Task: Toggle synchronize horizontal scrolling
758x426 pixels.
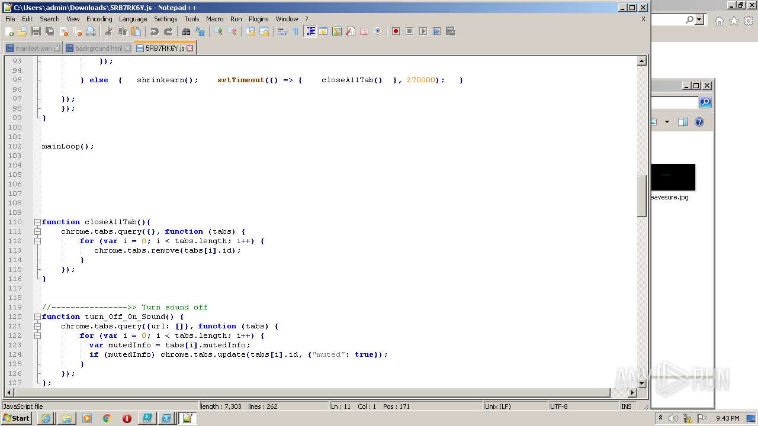Action: pos(264,31)
